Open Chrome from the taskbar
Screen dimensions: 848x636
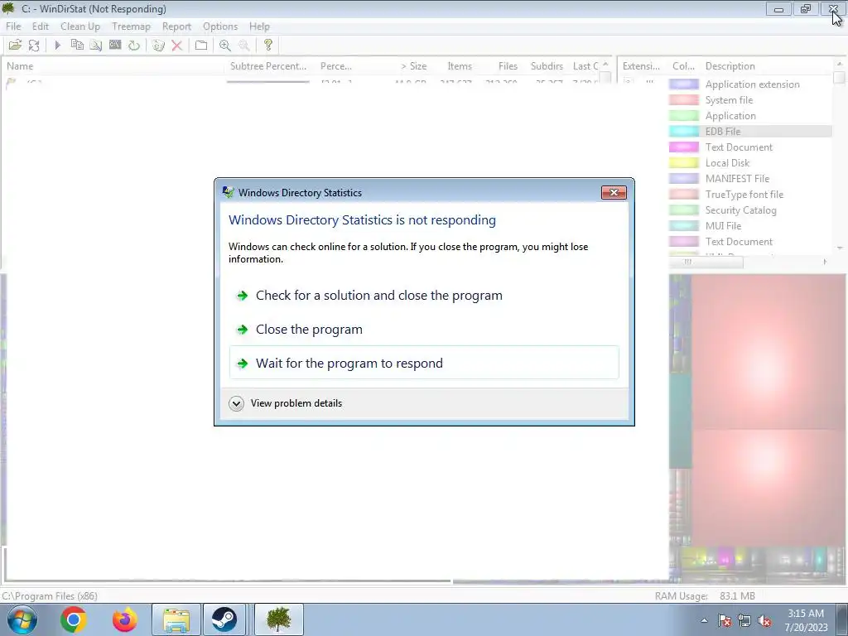pyautogui.click(x=73, y=619)
